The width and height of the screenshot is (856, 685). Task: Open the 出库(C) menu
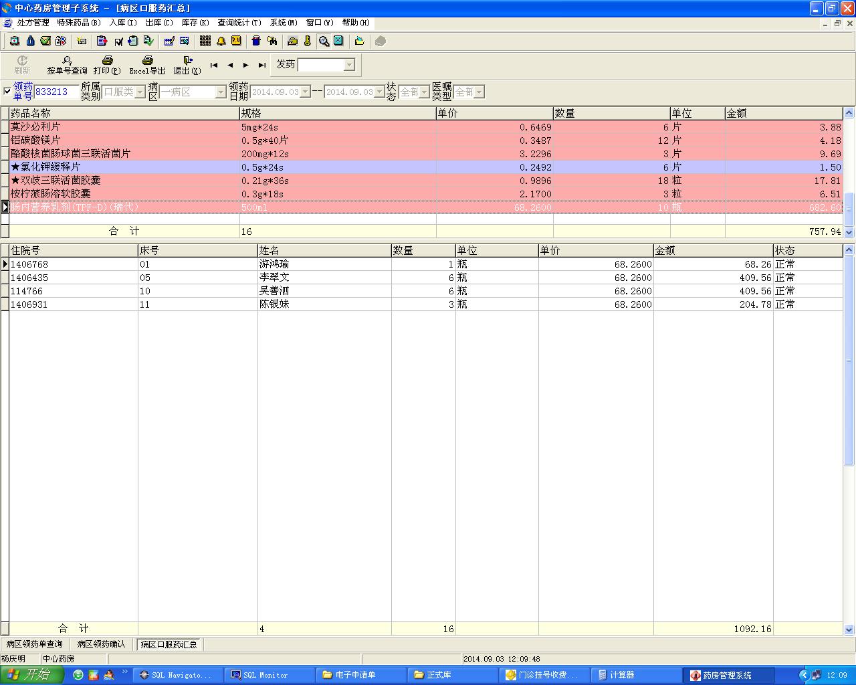coord(159,23)
